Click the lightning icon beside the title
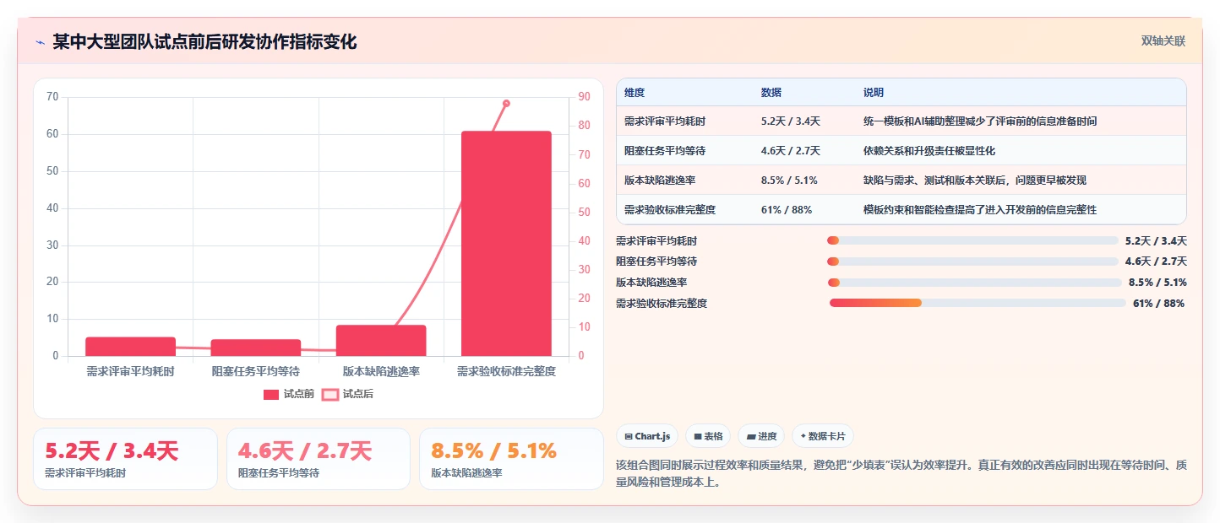 coord(40,41)
